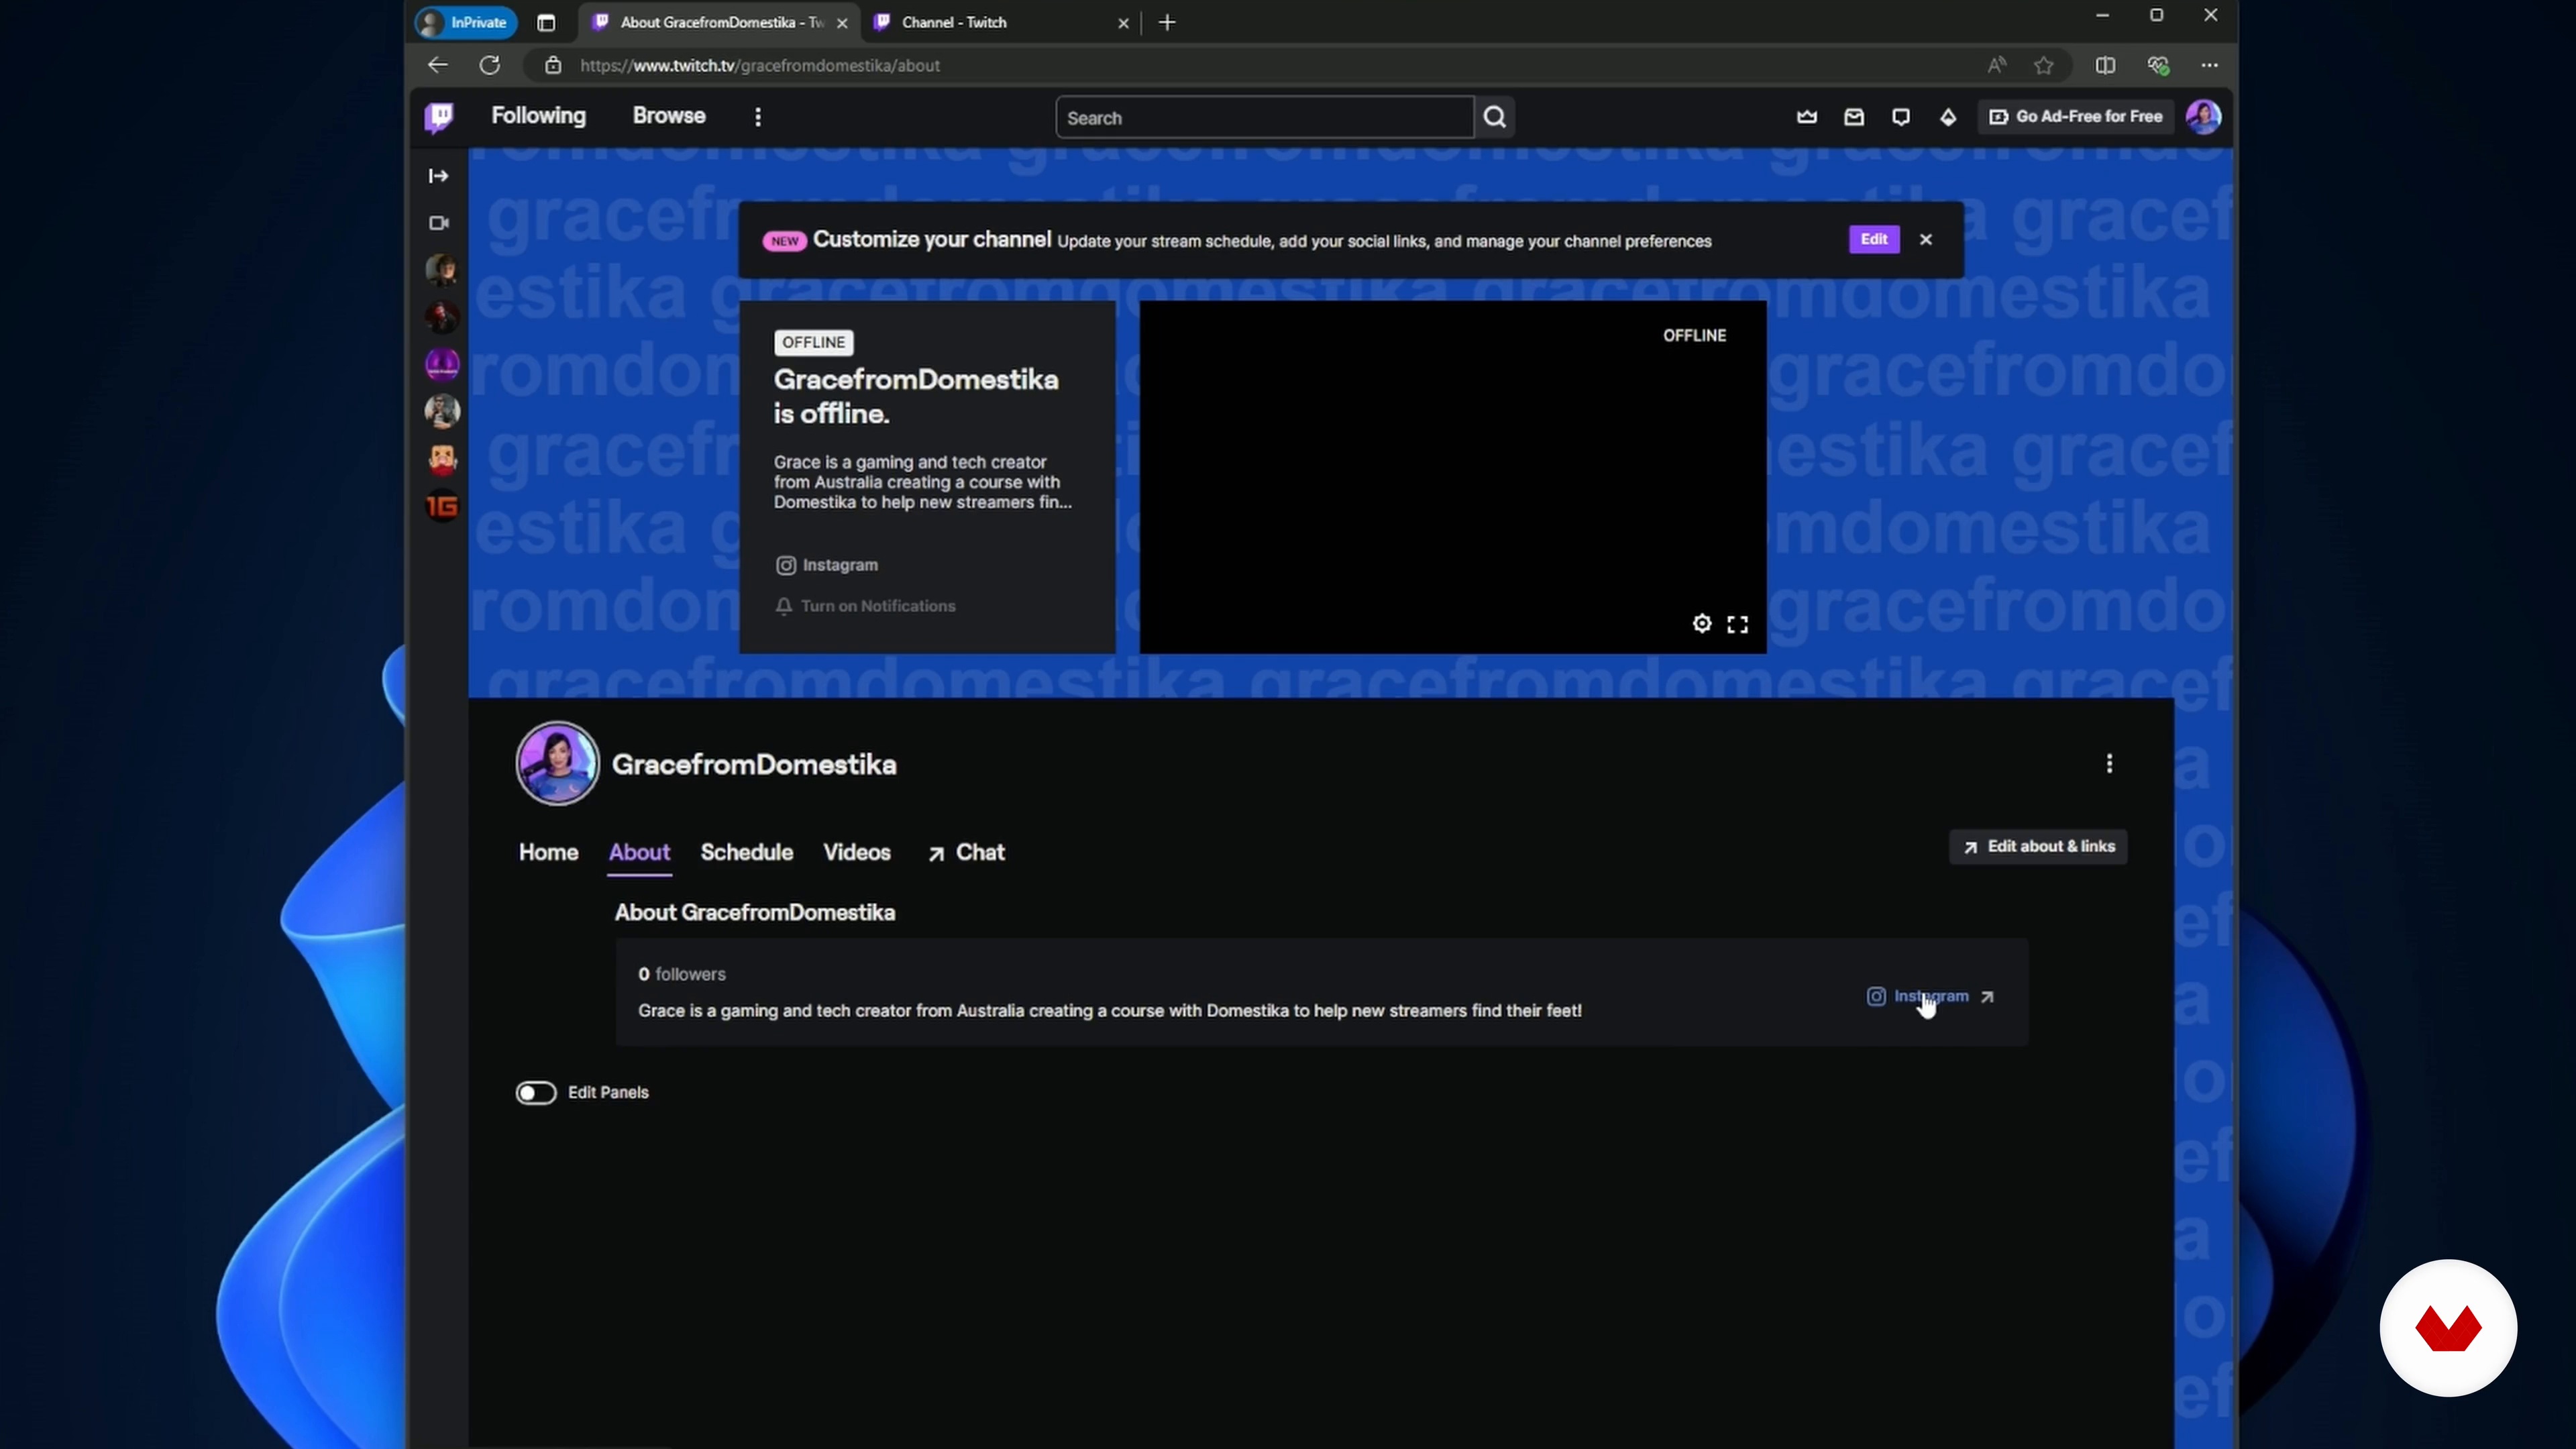
Task: Switch to the Schedule tab
Action: (x=746, y=852)
